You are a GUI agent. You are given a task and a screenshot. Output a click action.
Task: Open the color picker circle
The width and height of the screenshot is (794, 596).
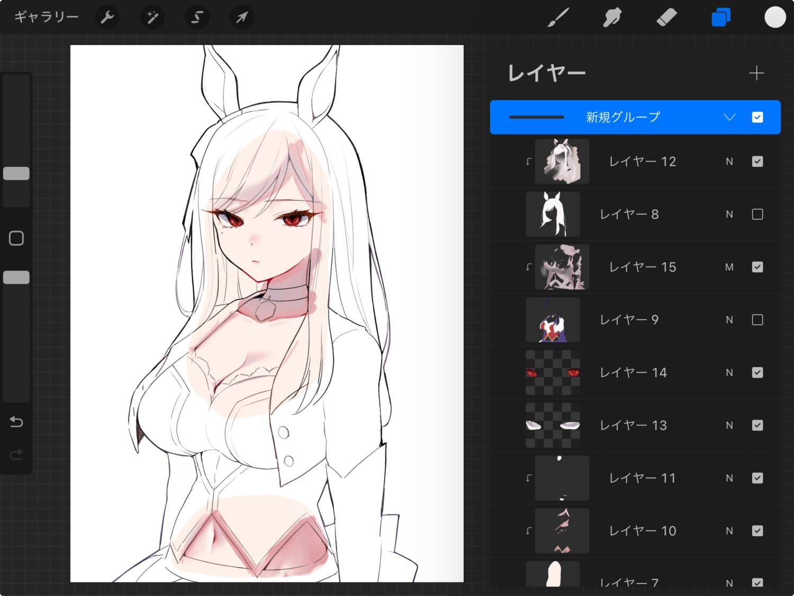(775, 17)
